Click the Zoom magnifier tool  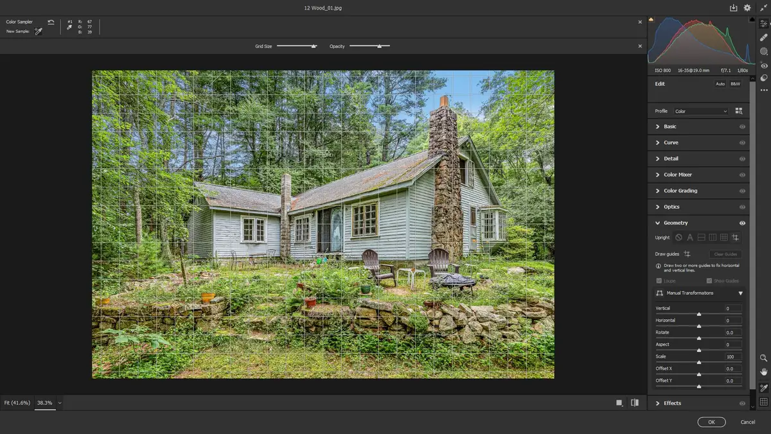pos(764,358)
